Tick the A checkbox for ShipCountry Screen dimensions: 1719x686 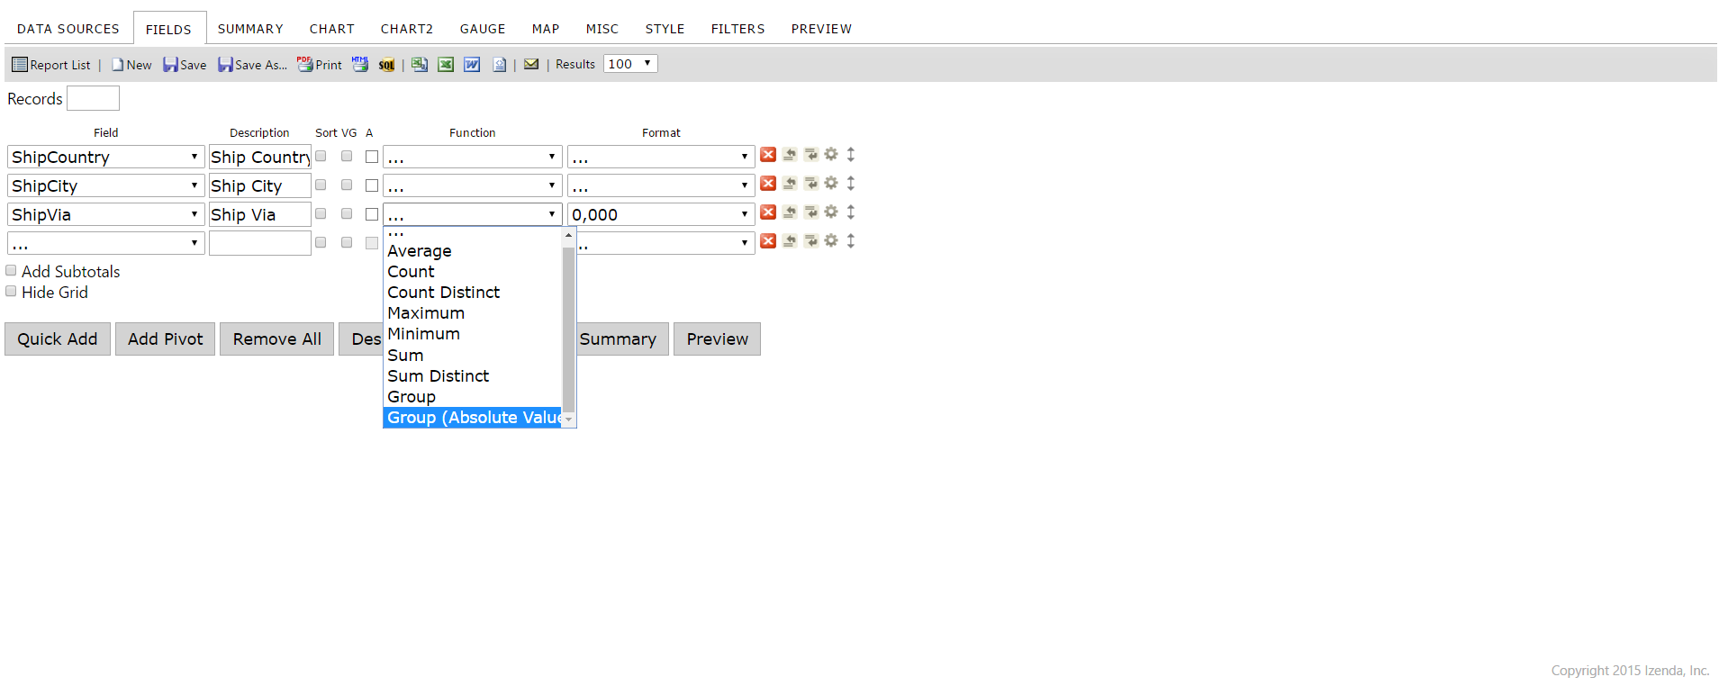pos(372,157)
